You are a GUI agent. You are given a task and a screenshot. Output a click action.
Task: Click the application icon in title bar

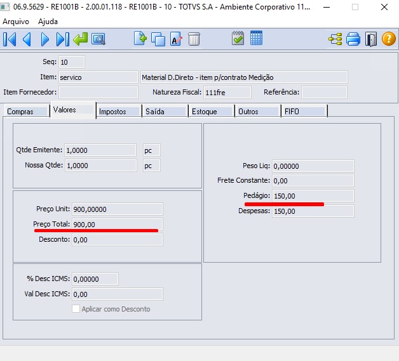pos(5,7)
